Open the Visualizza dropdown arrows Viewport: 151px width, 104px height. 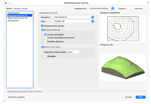coord(93,17)
